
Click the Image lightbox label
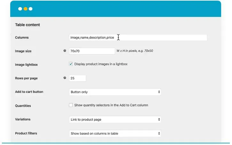tap(26, 65)
